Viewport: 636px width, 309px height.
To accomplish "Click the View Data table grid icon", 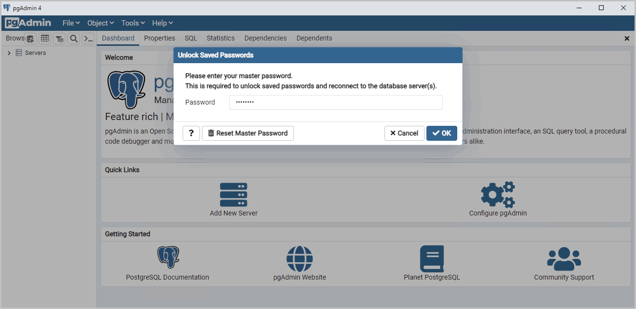I will pos(45,39).
